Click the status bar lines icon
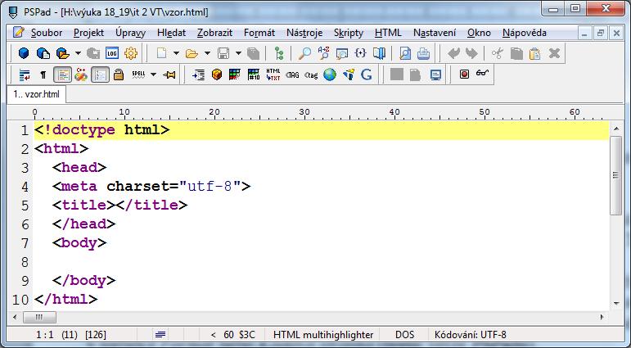 160,334
